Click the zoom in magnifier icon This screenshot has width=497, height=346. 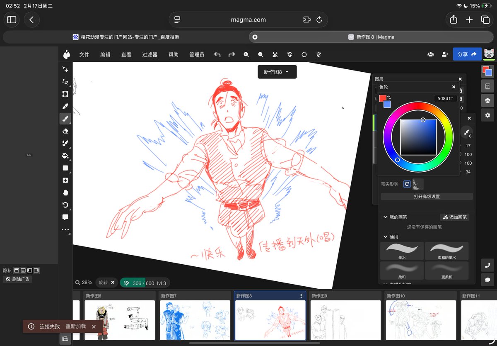click(246, 54)
